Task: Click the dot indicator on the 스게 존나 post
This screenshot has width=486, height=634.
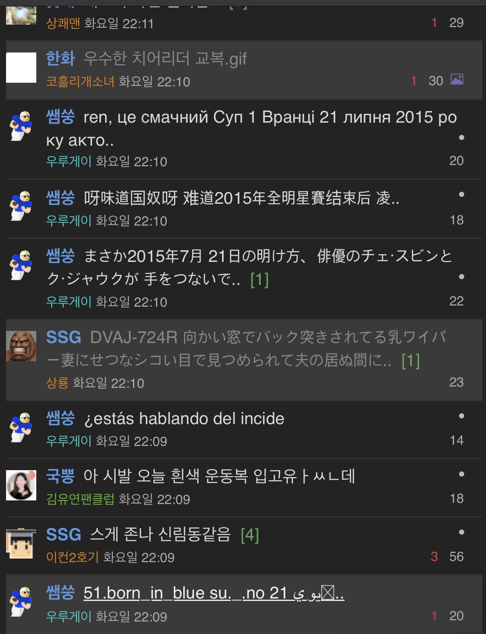Action: 461,532
